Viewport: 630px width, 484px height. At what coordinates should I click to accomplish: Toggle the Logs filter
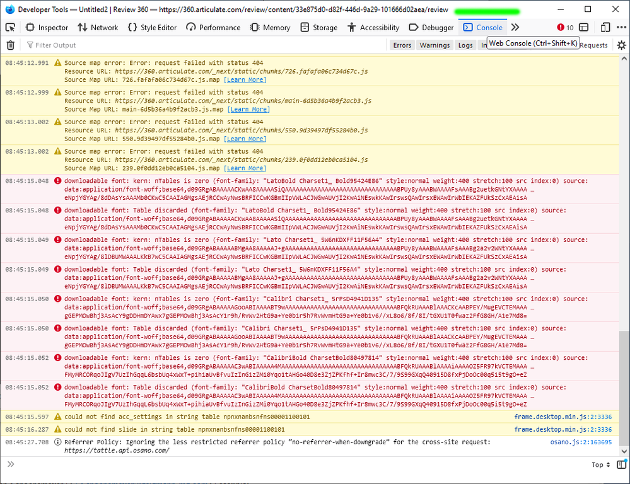click(465, 45)
